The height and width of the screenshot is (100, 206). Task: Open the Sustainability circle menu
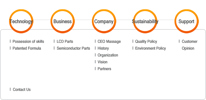point(145,21)
